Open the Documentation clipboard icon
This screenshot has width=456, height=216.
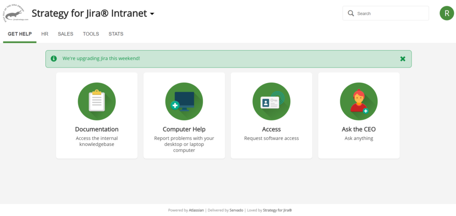click(x=97, y=101)
